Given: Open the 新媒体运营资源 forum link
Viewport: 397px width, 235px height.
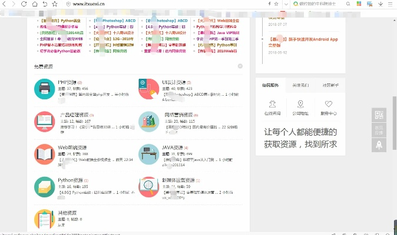Looking at the screenshot, I should click(178, 180).
